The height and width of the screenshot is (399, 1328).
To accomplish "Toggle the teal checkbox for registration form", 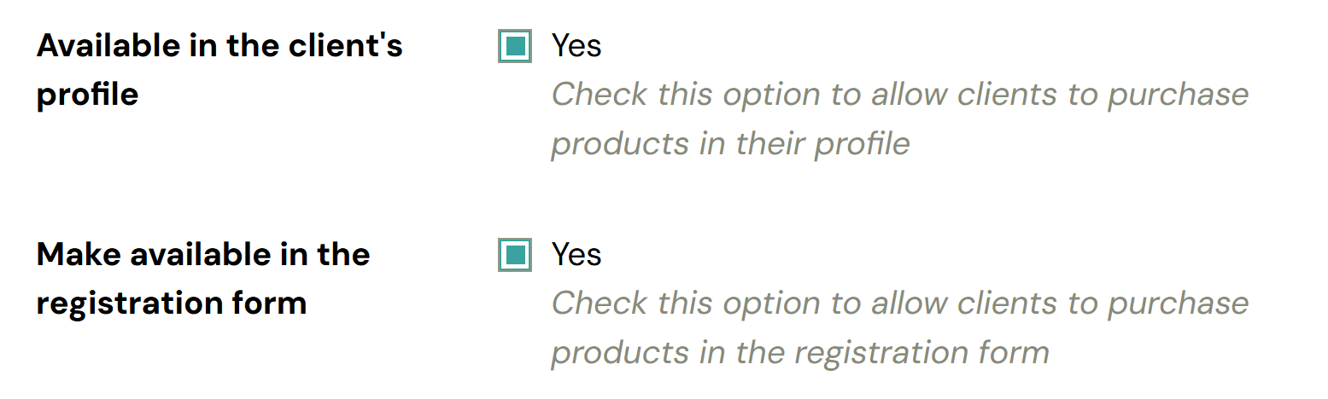I will [x=515, y=256].
